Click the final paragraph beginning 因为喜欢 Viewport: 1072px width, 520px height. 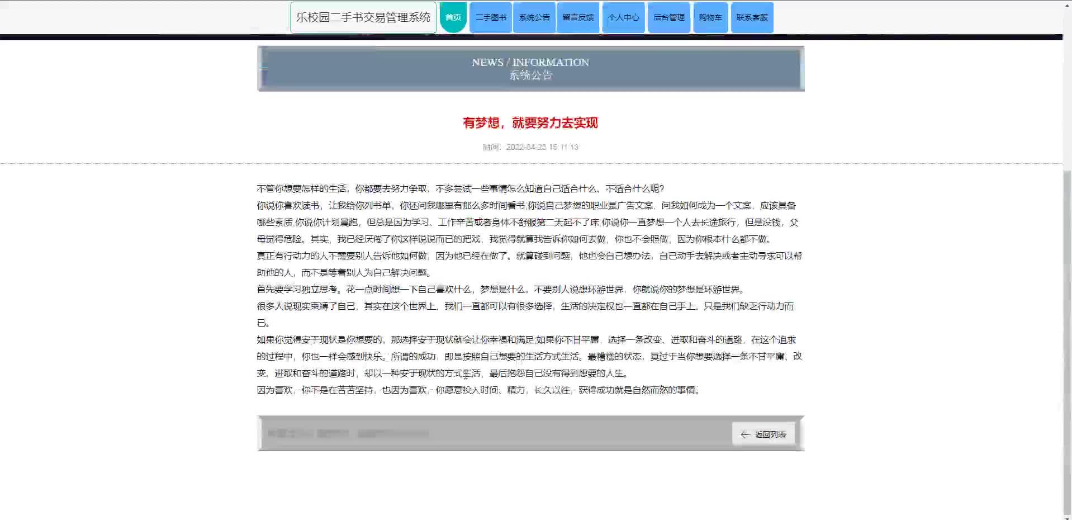pos(478,390)
